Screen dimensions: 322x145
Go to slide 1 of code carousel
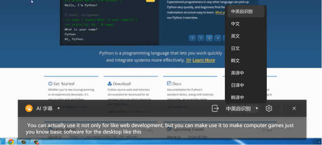click(192, 38)
